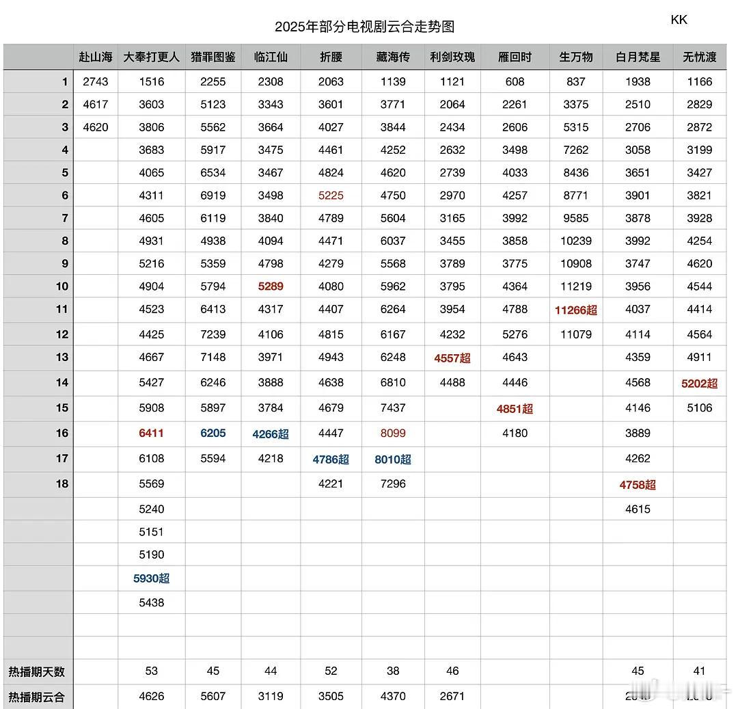This screenshot has height=709, width=738.
Task: Click 热播期天数 value 38 under 藏海传
Action: (x=393, y=671)
